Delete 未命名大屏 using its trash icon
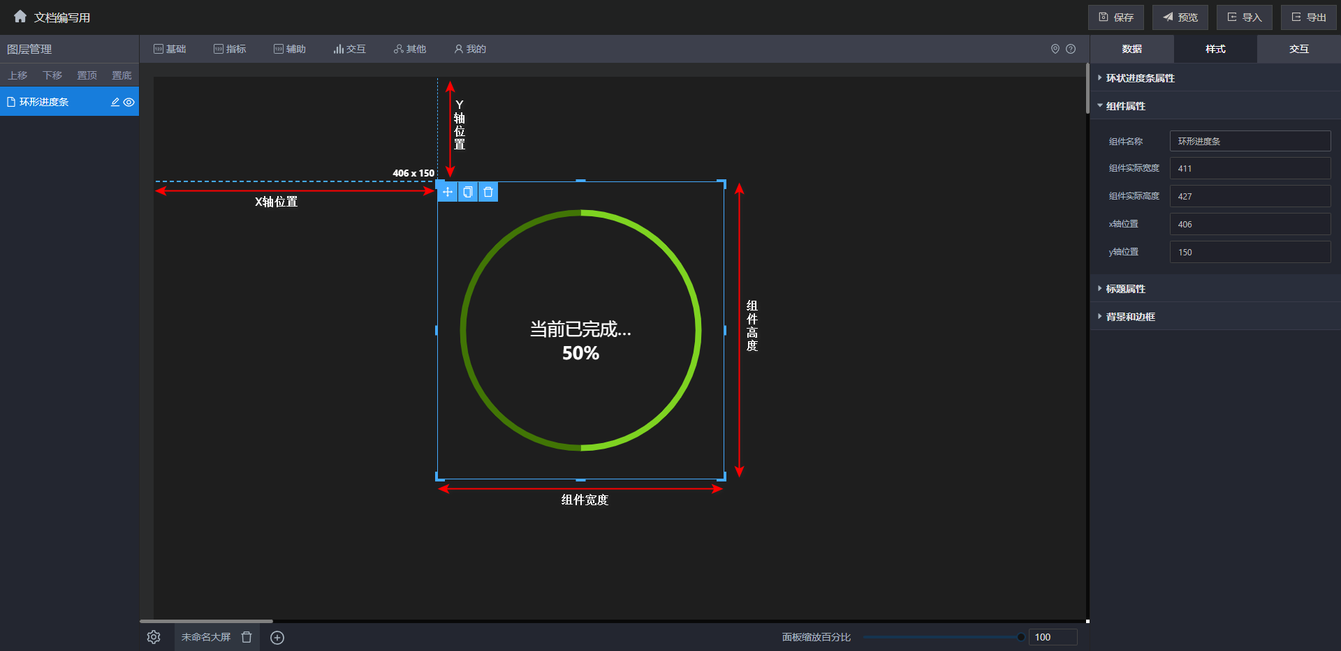The image size is (1341, 651). (247, 637)
